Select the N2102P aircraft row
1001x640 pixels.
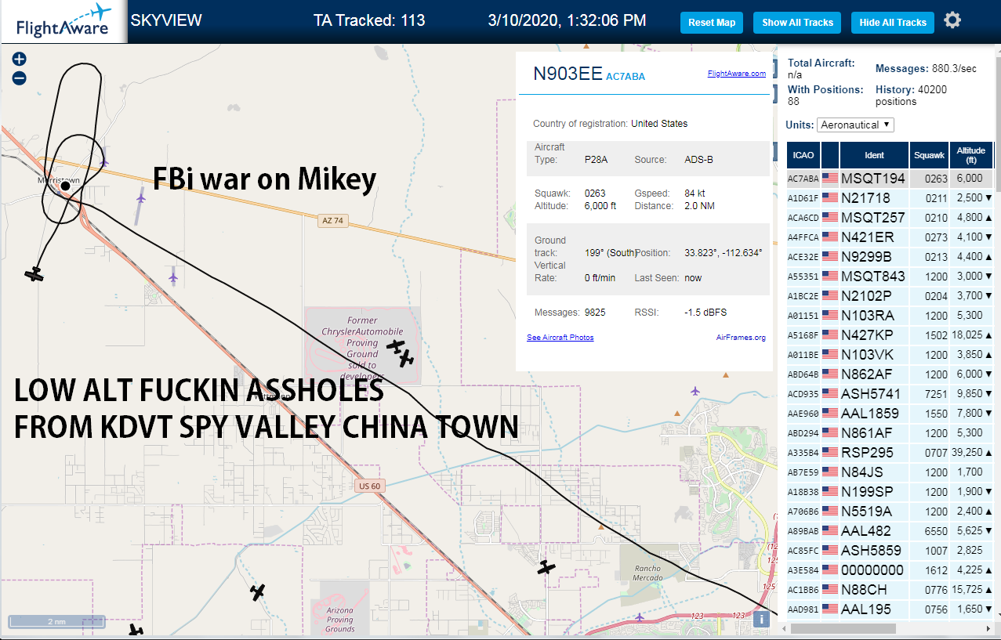coord(890,295)
